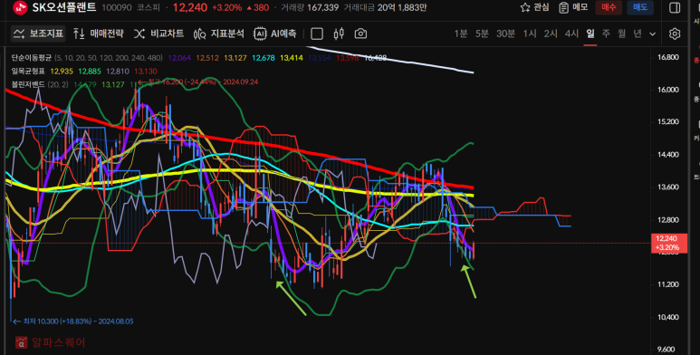Click Ichimoku value 12,935

[x=62, y=71]
